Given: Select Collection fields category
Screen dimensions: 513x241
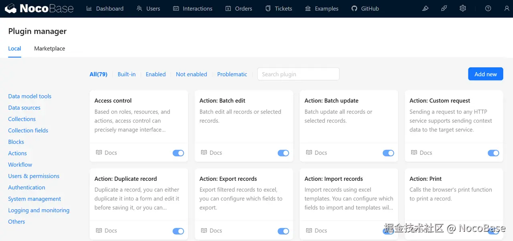Looking at the screenshot, I should (x=28, y=130).
